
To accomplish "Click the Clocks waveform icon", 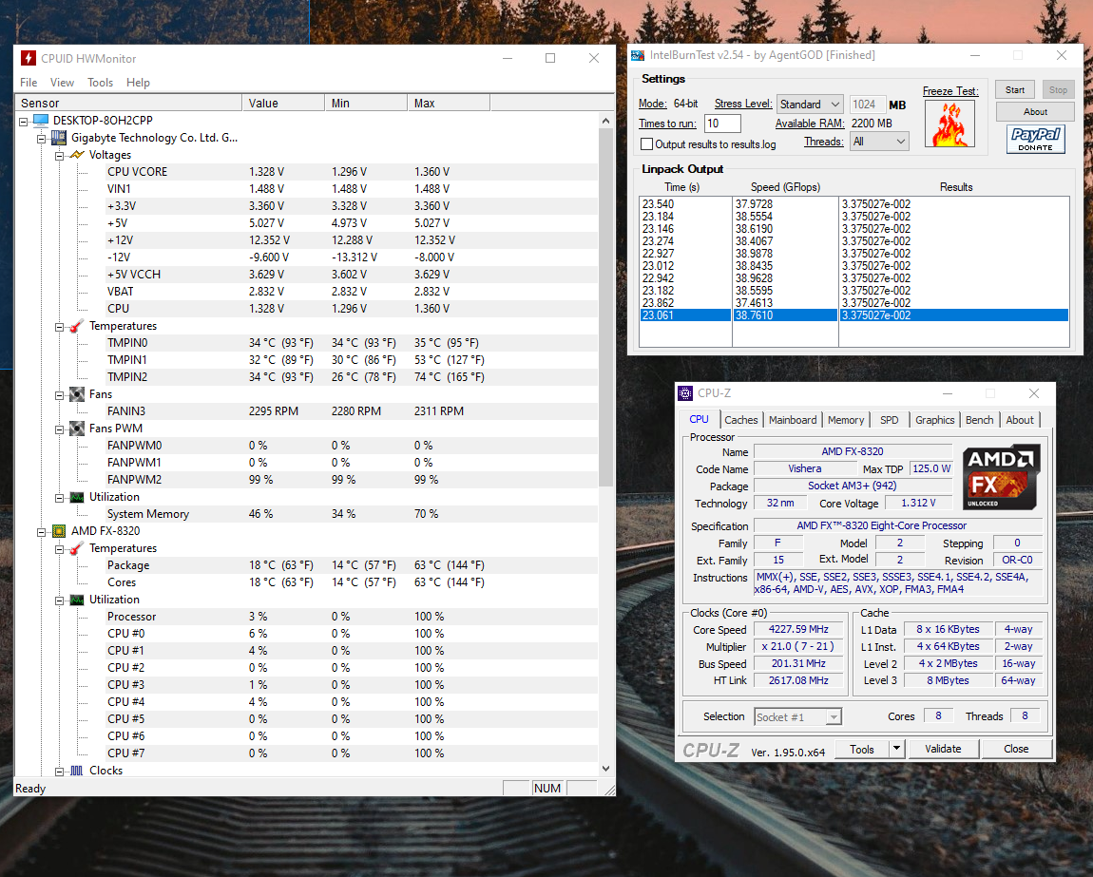I will pos(77,771).
